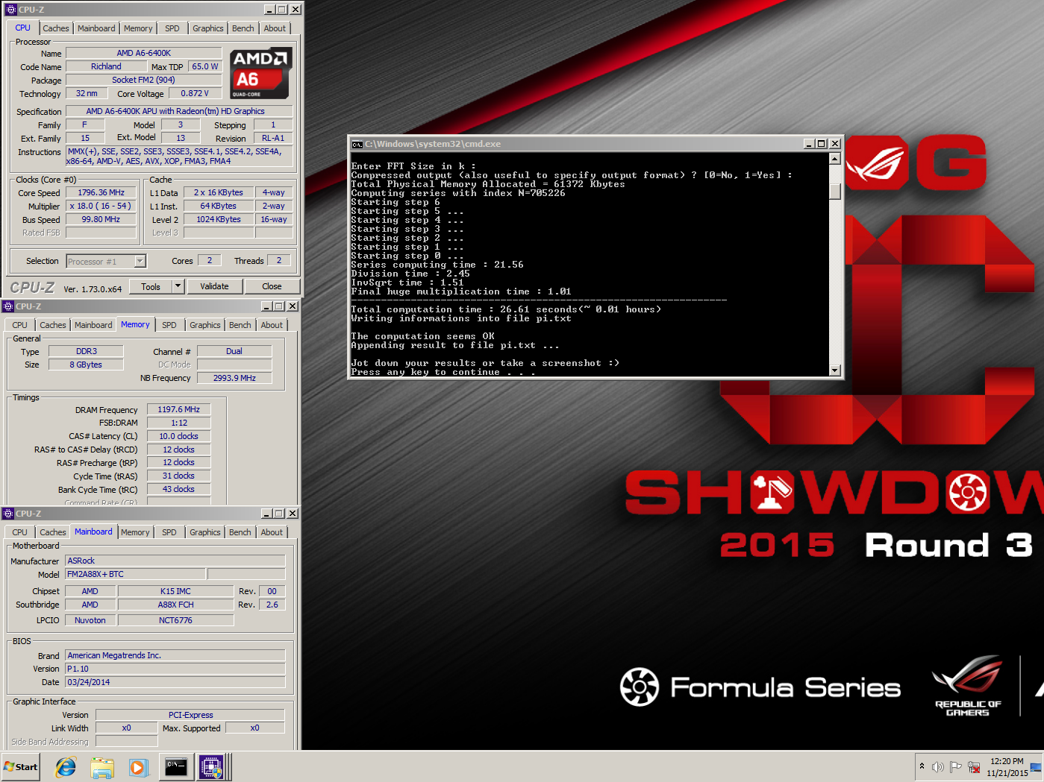The image size is (1044, 782).
Task: Open Mainboard tab in top CPU-Z window
Action: [x=96, y=28]
